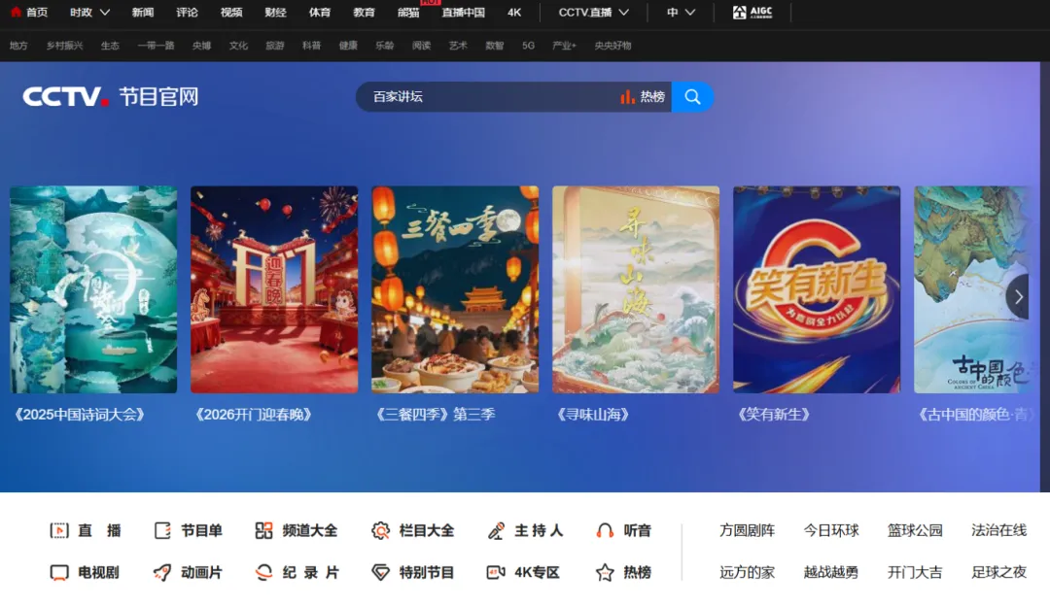Open the 篮球公园 program link
The width and height of the screenshot is (1050, 606).
[915, 530]
